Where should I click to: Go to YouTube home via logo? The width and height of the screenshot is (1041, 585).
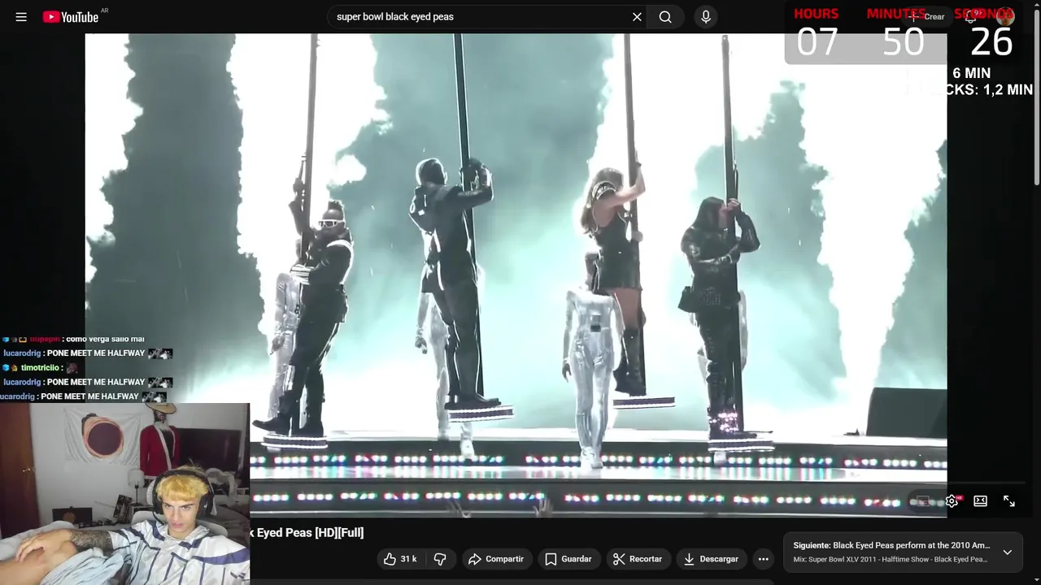(x=71, y=16)
